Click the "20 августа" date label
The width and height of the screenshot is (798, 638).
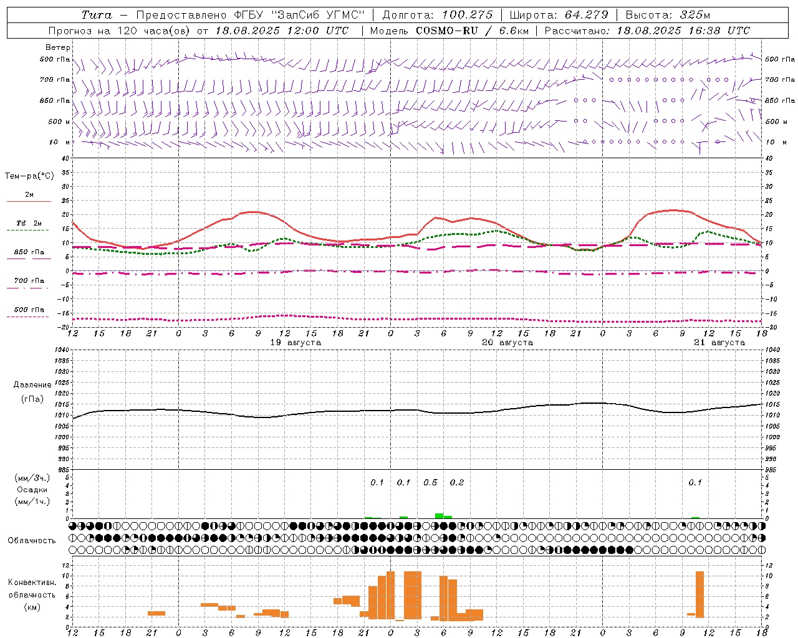tap(507, 343)
